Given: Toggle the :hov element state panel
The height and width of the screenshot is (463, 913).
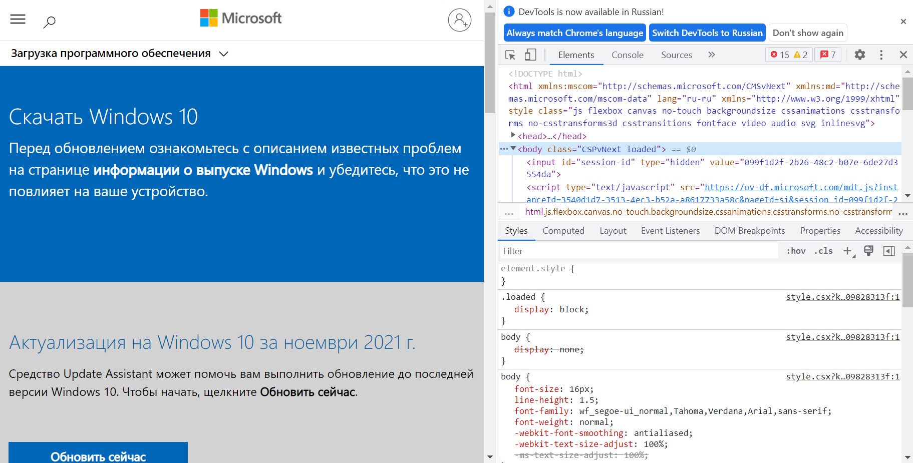Looking at the screenshot, I should point(796,251).
